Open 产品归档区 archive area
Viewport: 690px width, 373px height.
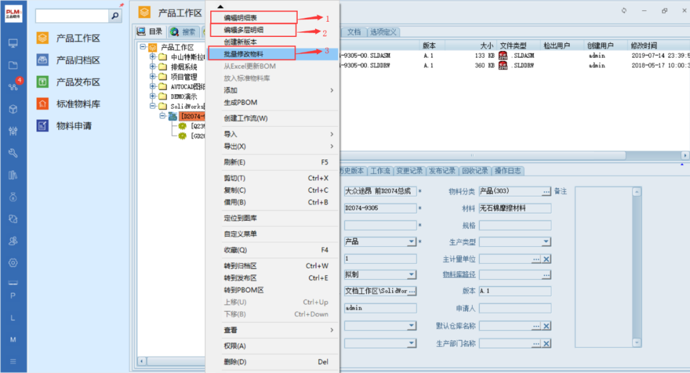[78, 60]
